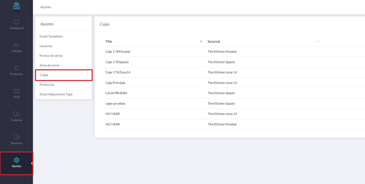Open the Productos bag icon
The height and width of the screenshot is (184, 365).
coord(16,68)
